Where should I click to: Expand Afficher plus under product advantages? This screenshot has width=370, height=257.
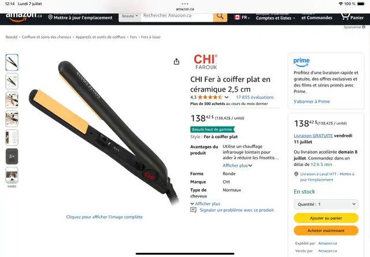[x=237, y=166]
